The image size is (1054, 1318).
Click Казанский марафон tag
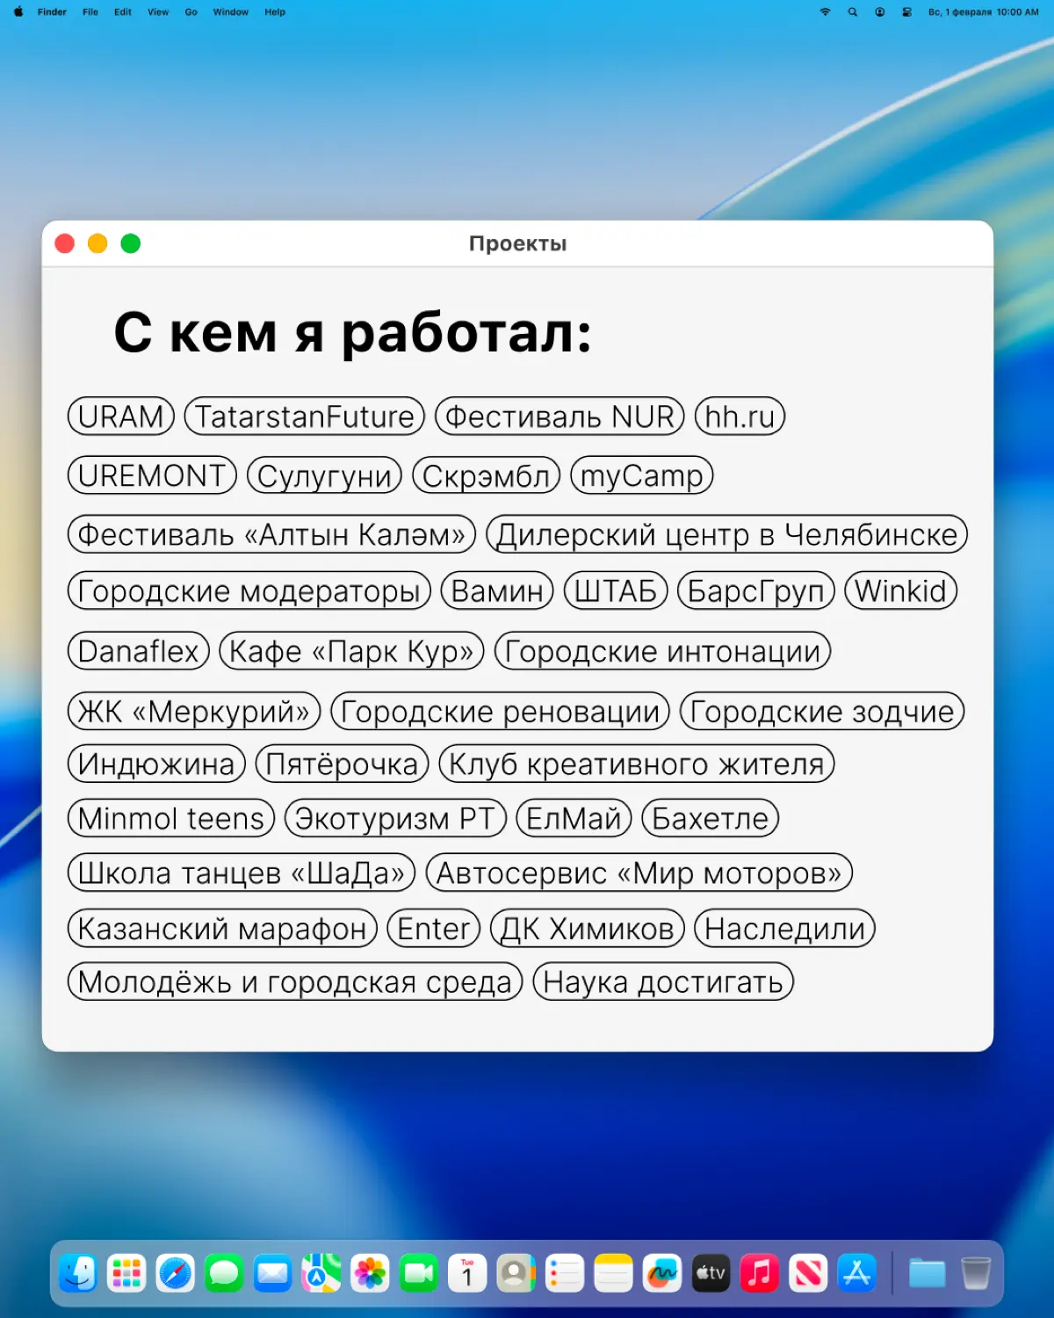point(222,928)
